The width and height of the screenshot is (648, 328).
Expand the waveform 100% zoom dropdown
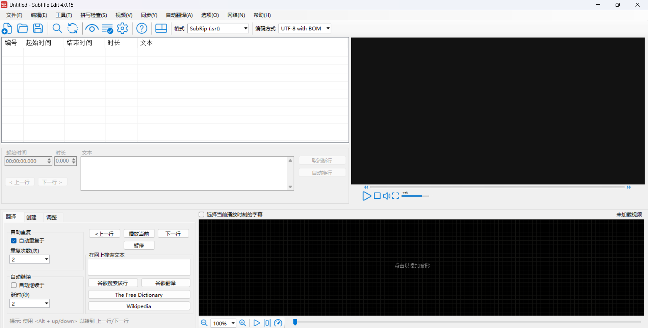(233, 323)
